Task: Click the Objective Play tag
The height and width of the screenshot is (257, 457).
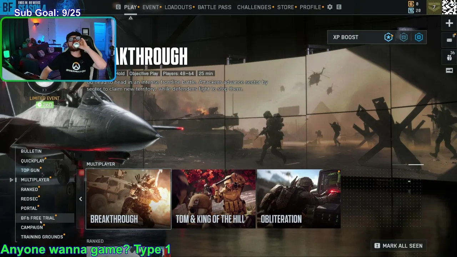Action: tap(144, 74)
